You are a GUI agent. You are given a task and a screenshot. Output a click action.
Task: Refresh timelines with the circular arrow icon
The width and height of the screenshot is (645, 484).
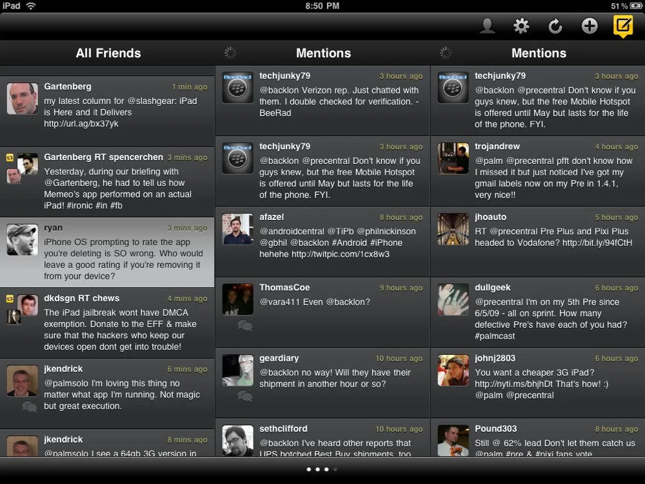[x=555, y=26]
